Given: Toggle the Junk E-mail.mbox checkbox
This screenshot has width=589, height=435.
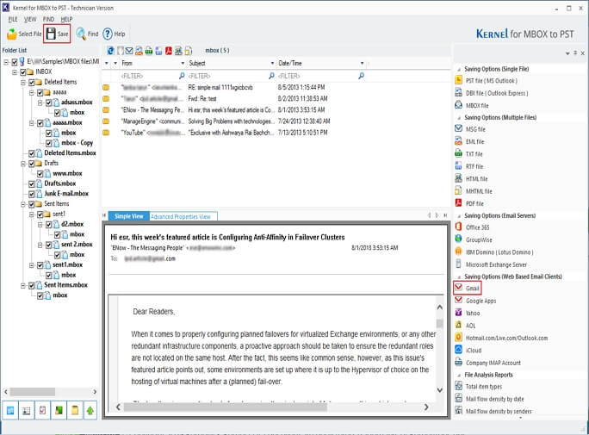Looking at the screenshot, I should pos(32,194).
